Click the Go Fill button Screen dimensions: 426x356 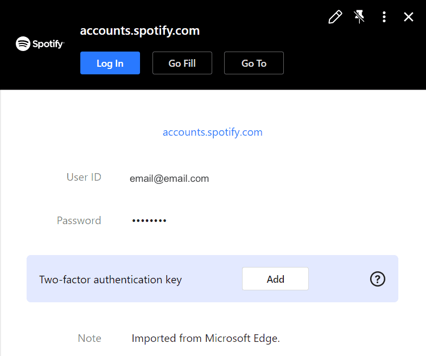tap(182, 63)
